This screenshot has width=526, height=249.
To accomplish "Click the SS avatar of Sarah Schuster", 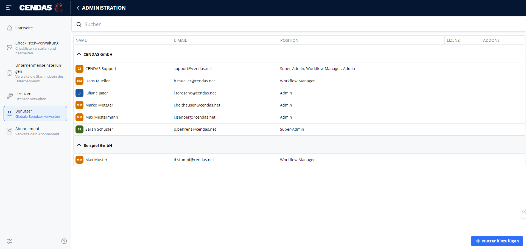I will pos(79,129).
